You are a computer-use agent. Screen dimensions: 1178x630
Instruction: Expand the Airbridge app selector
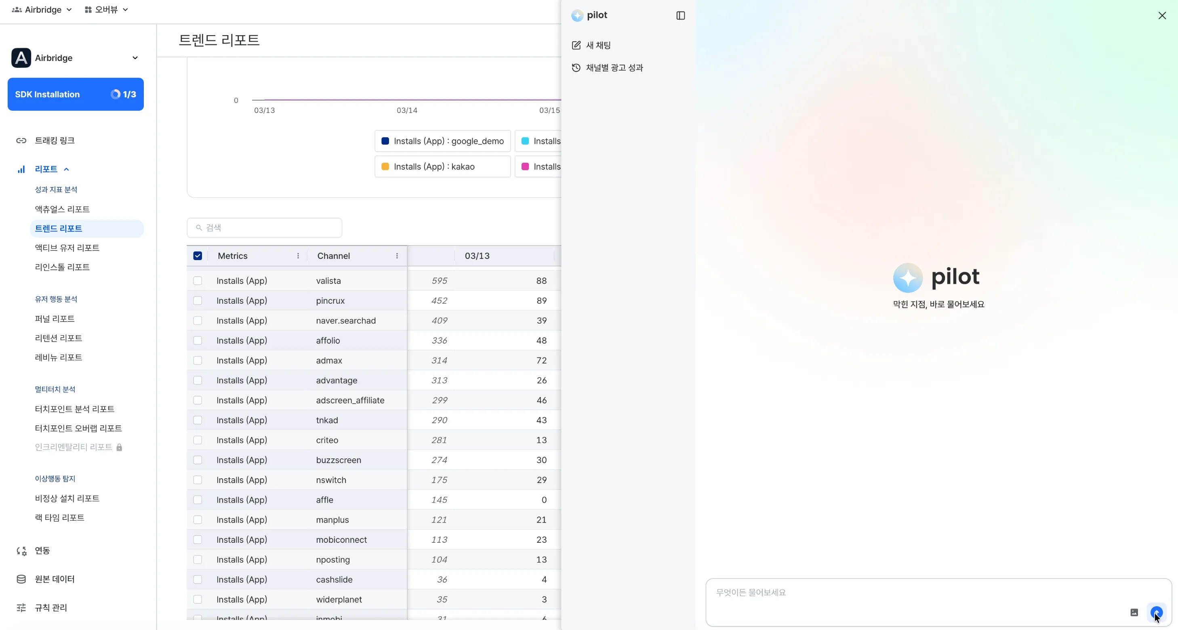pos(76,58)
